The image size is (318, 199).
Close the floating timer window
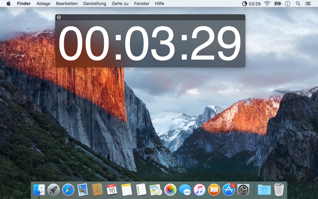[59, 17]
